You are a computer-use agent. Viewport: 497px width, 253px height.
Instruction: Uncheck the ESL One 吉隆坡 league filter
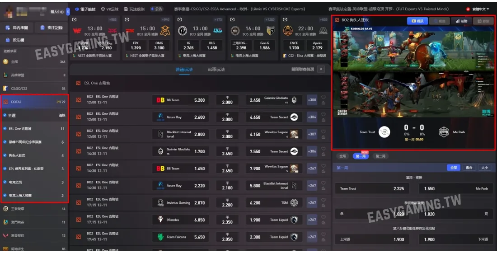(5, 128)
